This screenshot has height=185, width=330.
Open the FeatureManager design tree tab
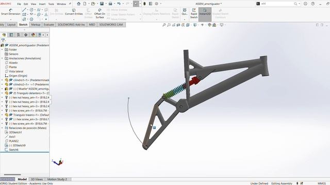click(x=4, y=35)
